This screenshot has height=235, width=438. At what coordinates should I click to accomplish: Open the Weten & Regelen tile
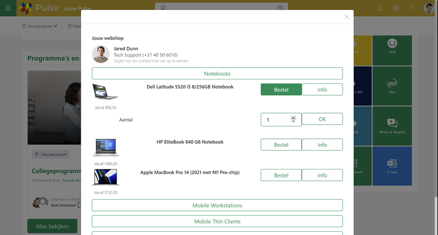click(x=392, y=126)
